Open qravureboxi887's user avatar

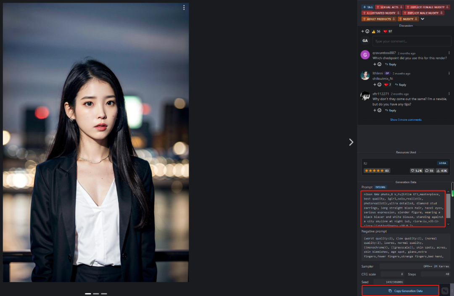click(x=365, y=55)
